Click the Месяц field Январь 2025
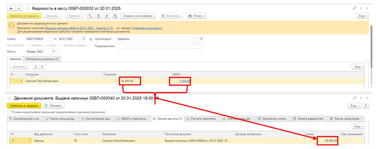The image size is (376, 149). pyautogui.click(x=38, y=51)
